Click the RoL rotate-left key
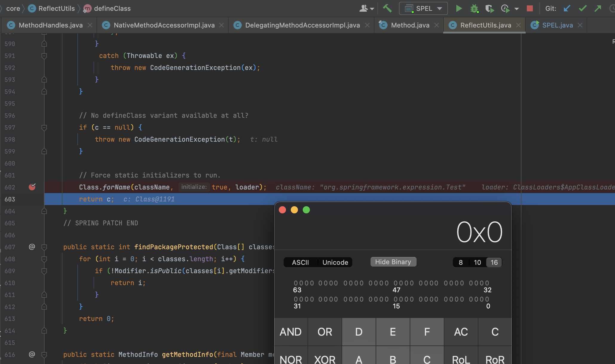 461,356
